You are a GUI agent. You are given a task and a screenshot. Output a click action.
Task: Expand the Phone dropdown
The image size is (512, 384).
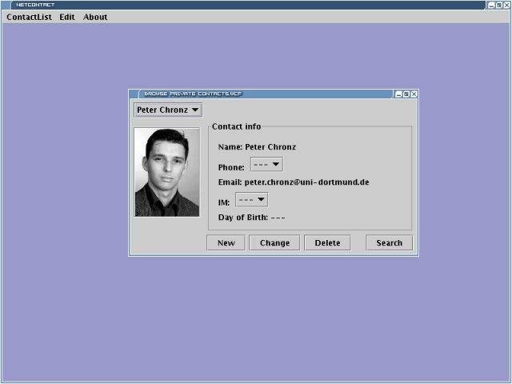pos(266,164)
